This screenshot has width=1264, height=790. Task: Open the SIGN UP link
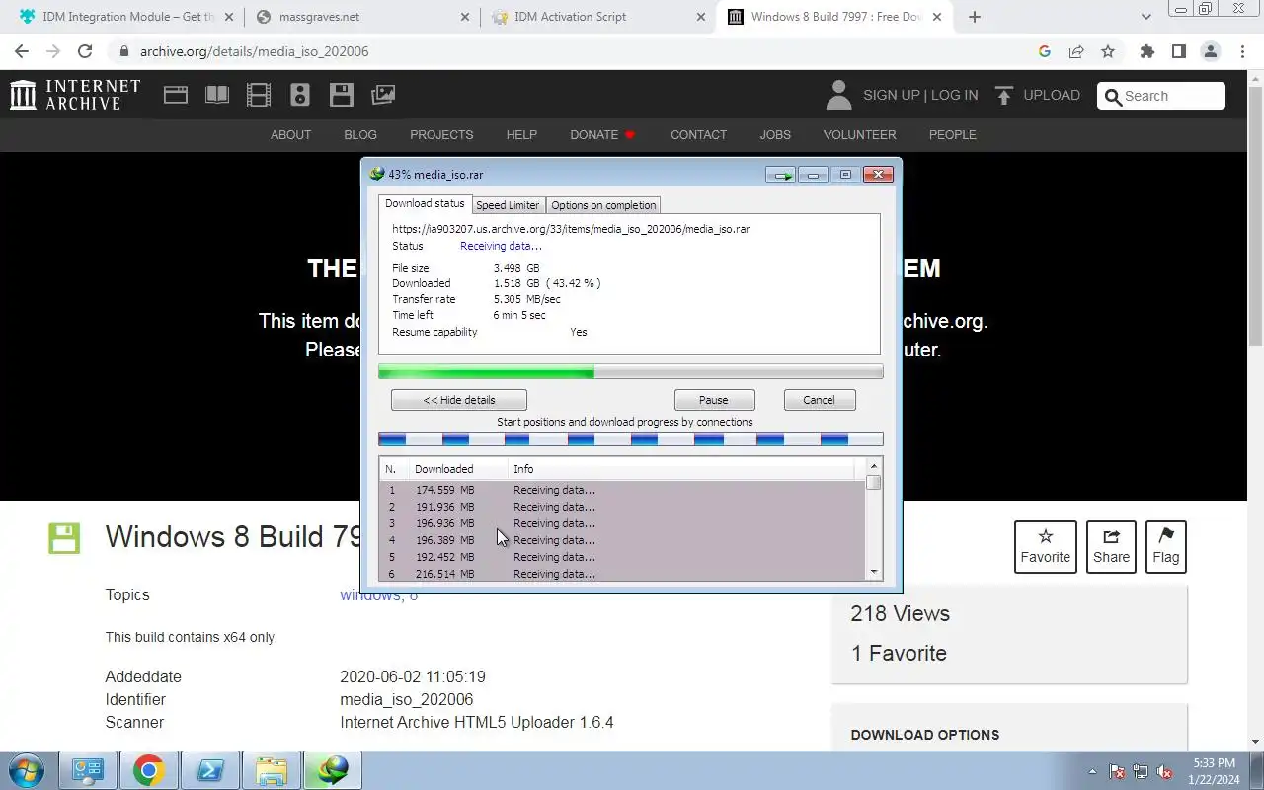coord(891,95)
